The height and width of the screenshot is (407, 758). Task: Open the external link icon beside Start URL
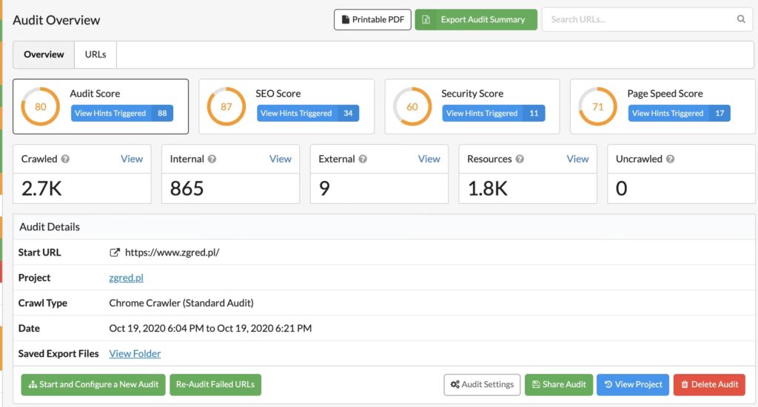[x=115, y=253]
